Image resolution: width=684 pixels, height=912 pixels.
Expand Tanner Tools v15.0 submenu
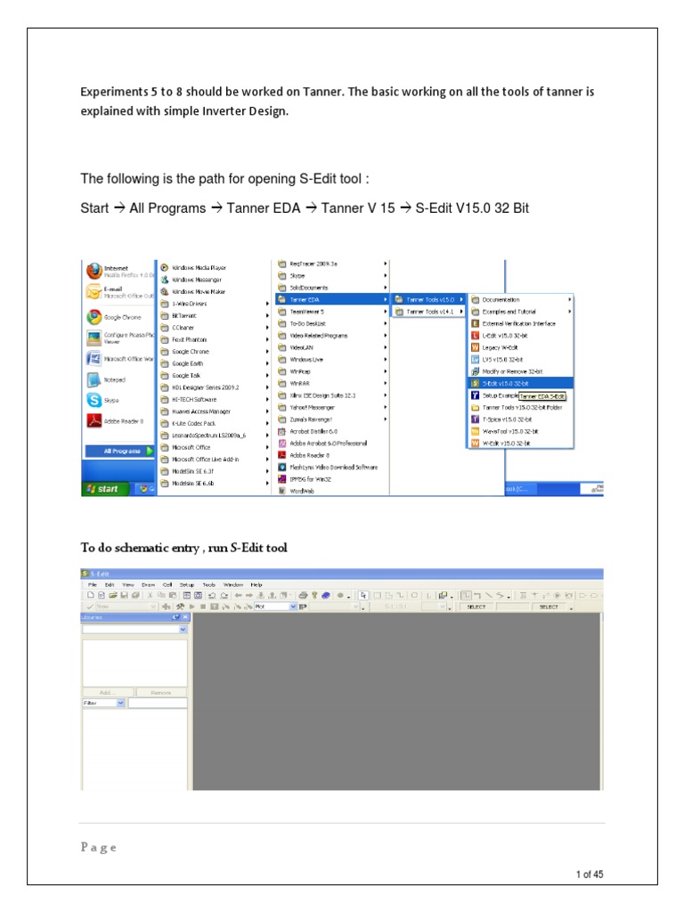pos(428,299)
